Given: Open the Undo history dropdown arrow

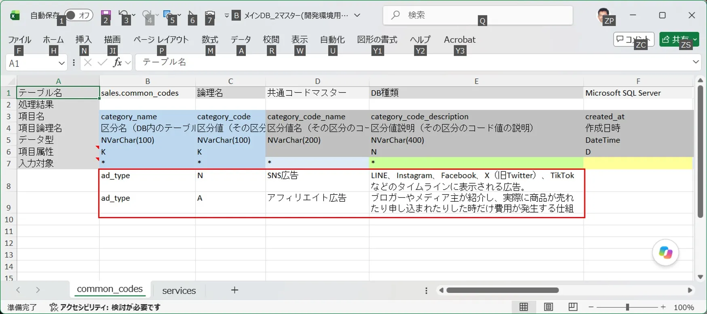Looking at the screenshot, I should pyautogui.click(x=134, y=15).
